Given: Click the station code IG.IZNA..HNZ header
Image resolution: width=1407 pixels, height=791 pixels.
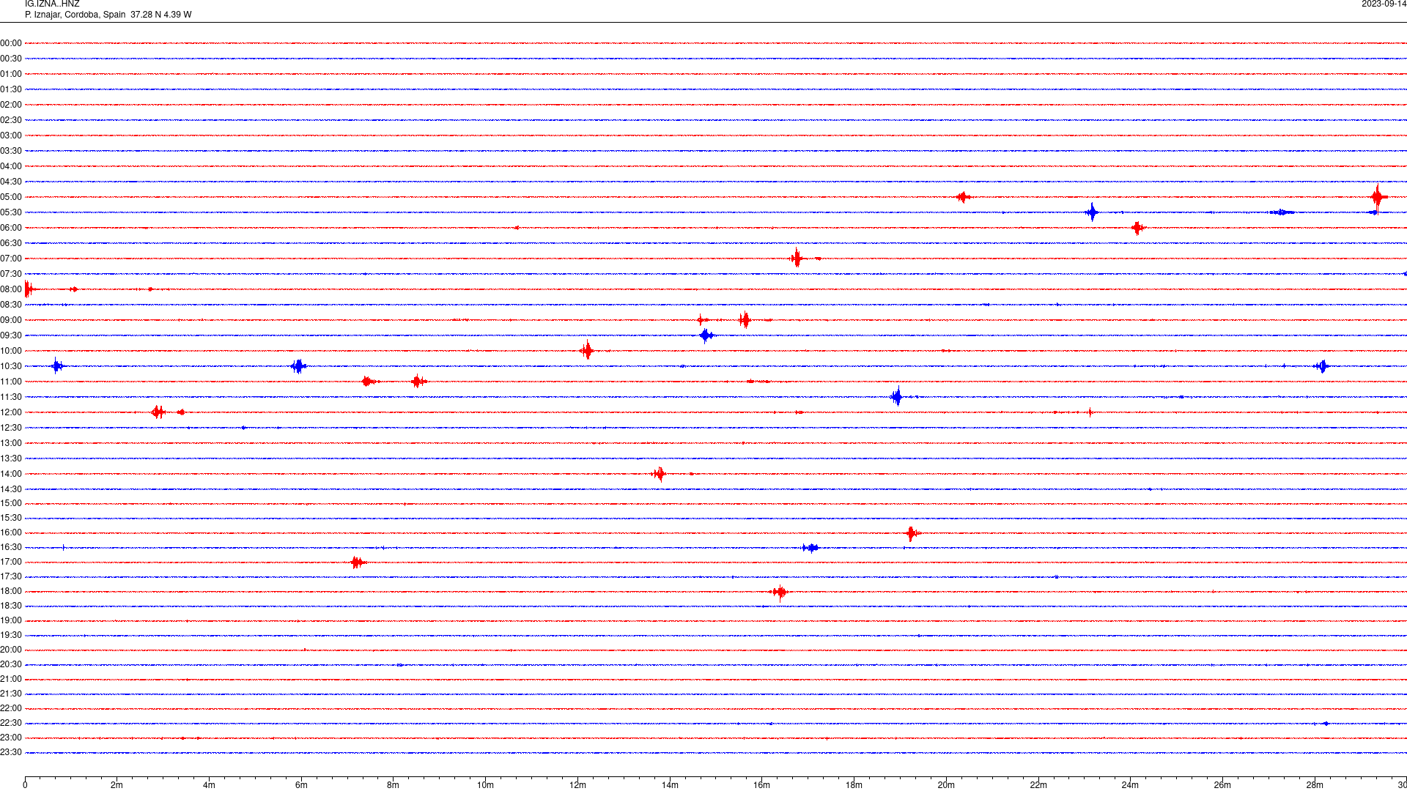Looking at the screenshot, I should pyautogui.click(x=52, y=4).
